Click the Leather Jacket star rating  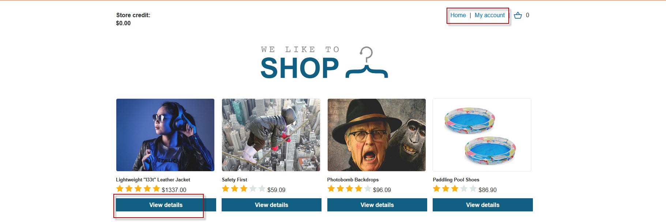click(x=138, y=189)
